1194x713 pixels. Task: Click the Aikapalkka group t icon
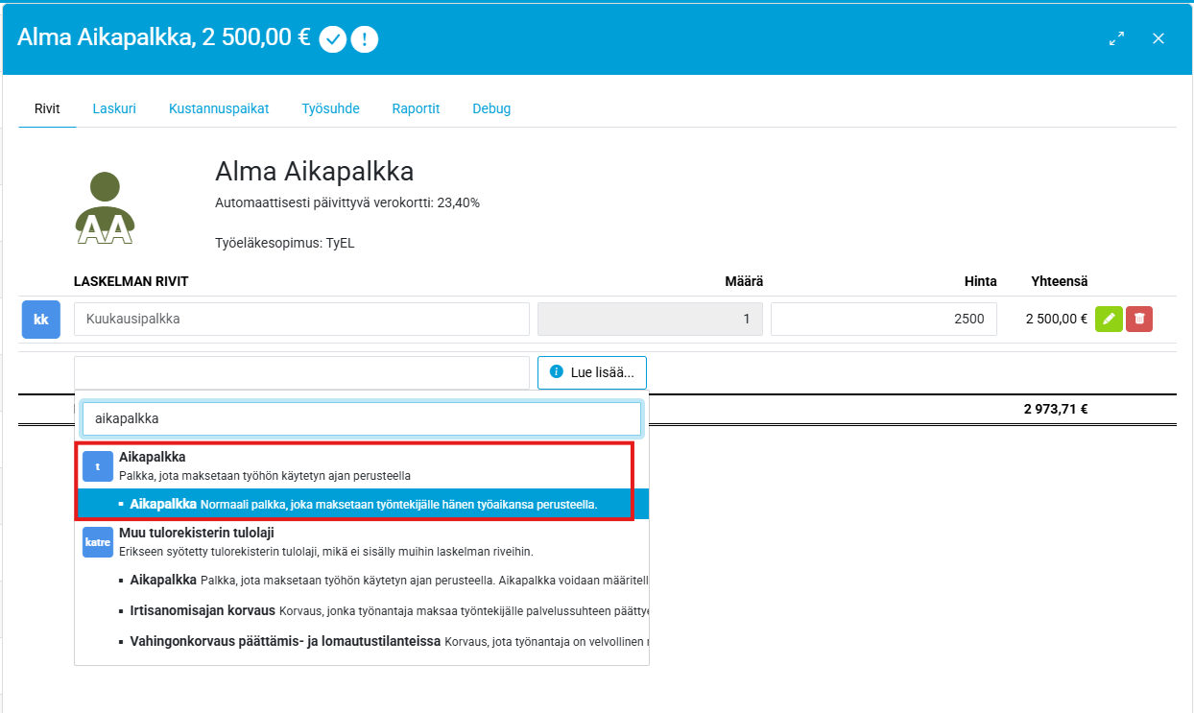point(97,466)
